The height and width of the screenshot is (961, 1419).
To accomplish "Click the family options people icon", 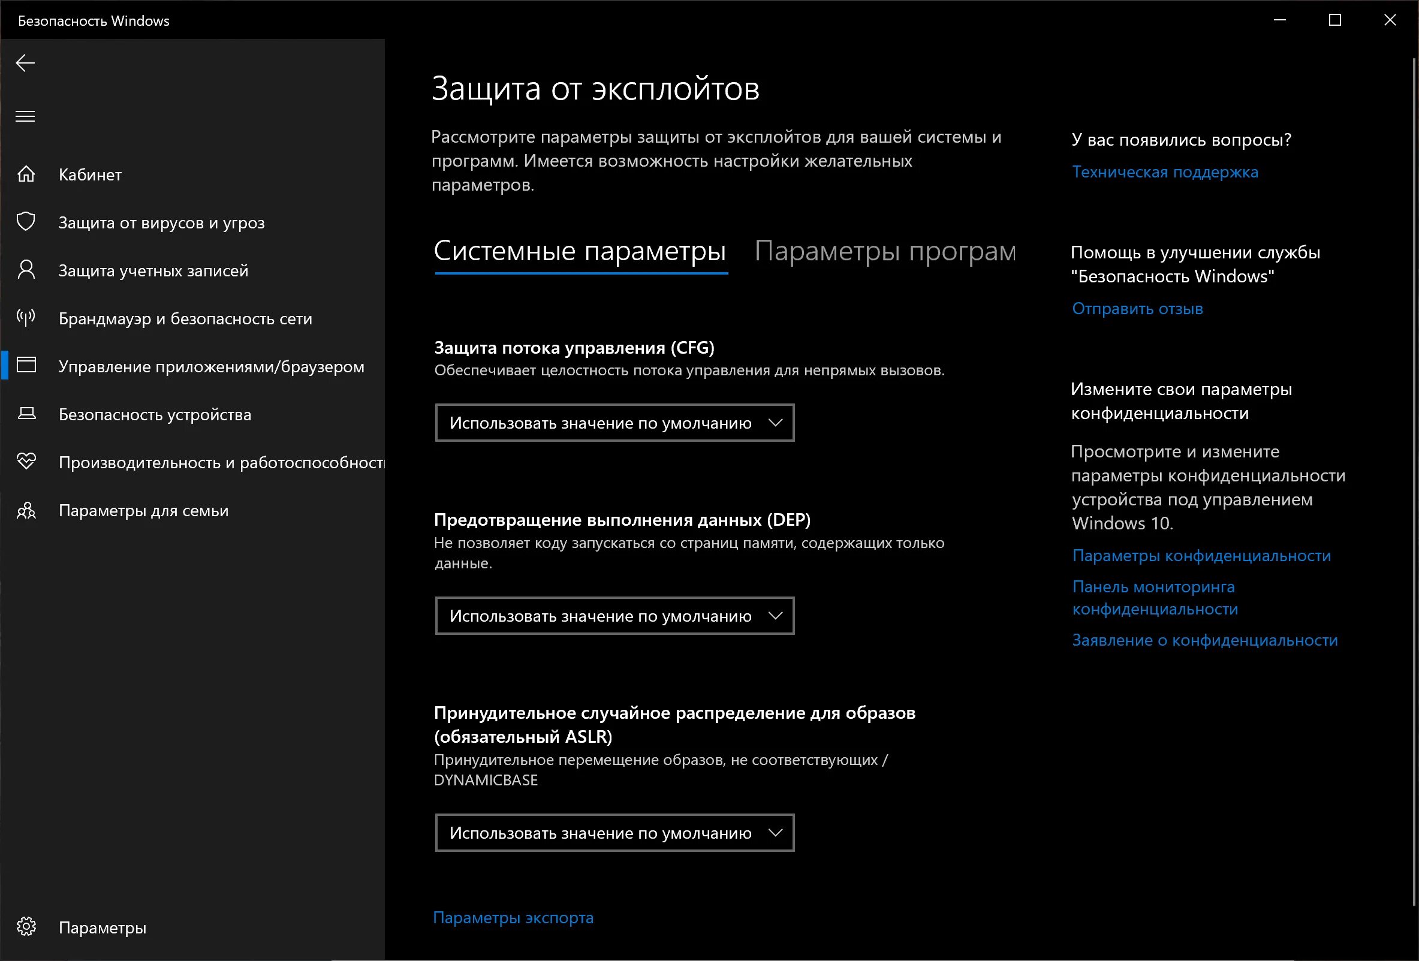I will pos(26,510).
